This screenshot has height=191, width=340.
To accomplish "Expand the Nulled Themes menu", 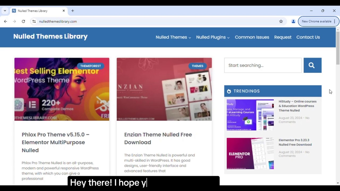I will (173, 37).
